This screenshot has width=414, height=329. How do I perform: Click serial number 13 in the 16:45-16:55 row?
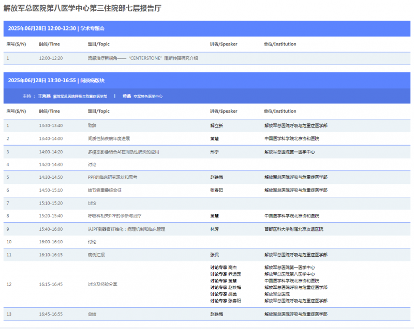click(x=9, y=314)
